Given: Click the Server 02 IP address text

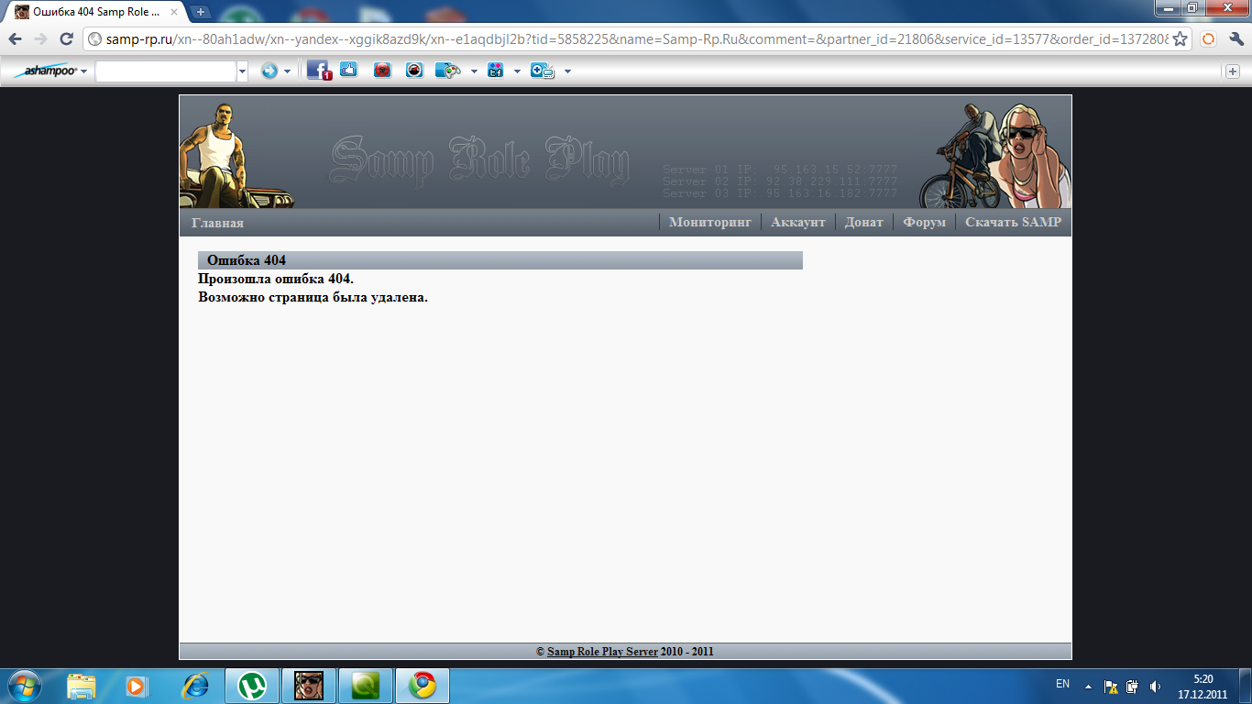Looking at the screenshot, I should [x=780, y=181].
